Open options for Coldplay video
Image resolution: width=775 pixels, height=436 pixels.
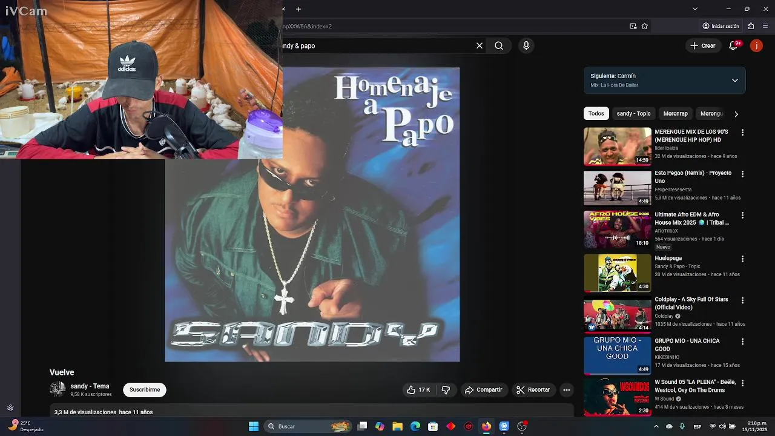(743, 300)
